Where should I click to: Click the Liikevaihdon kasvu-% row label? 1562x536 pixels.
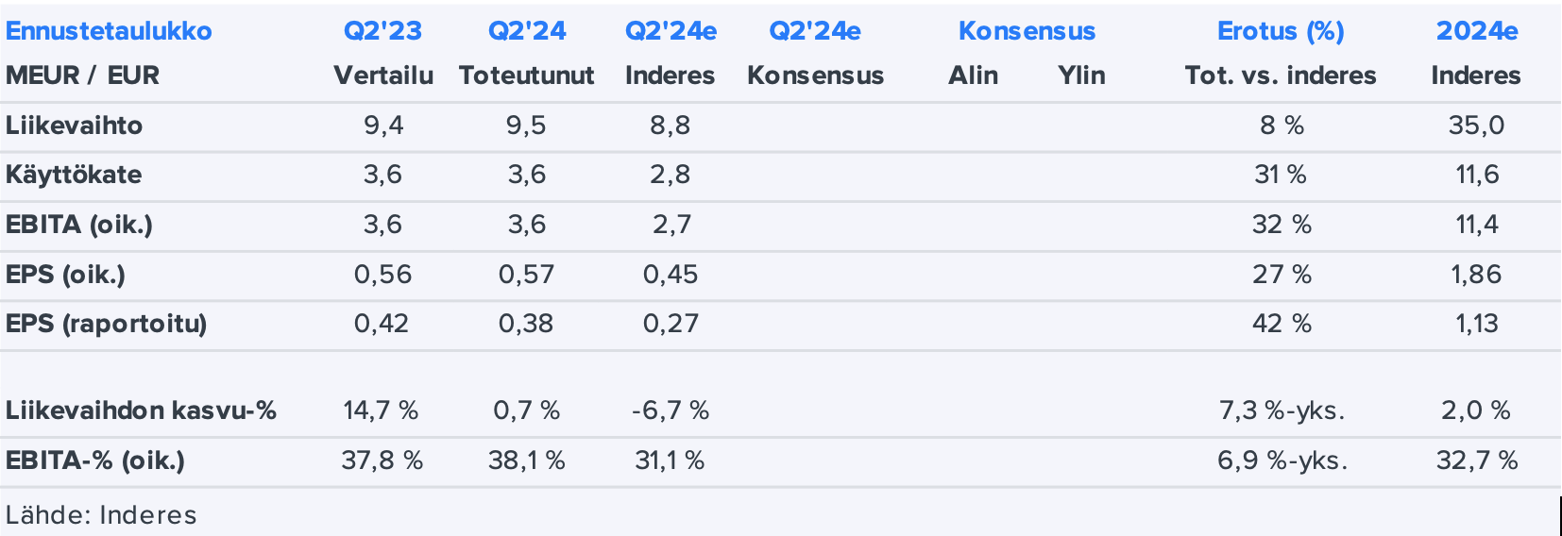pos(141,410)
